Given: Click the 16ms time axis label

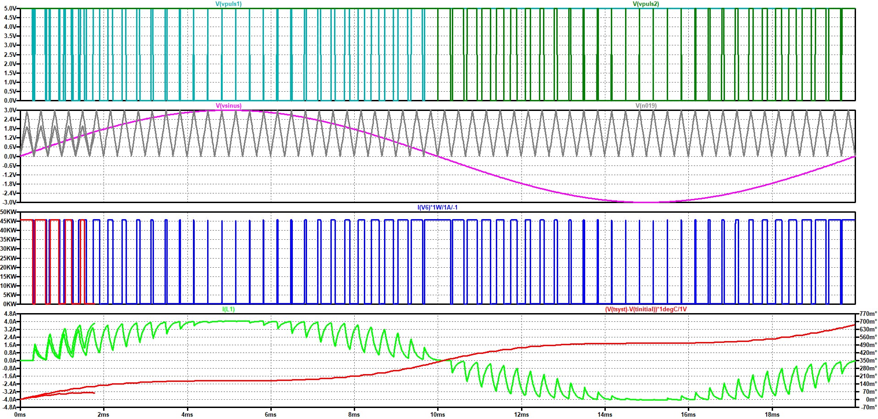Looking at the screenshot, I should click(x=688, y=414).
